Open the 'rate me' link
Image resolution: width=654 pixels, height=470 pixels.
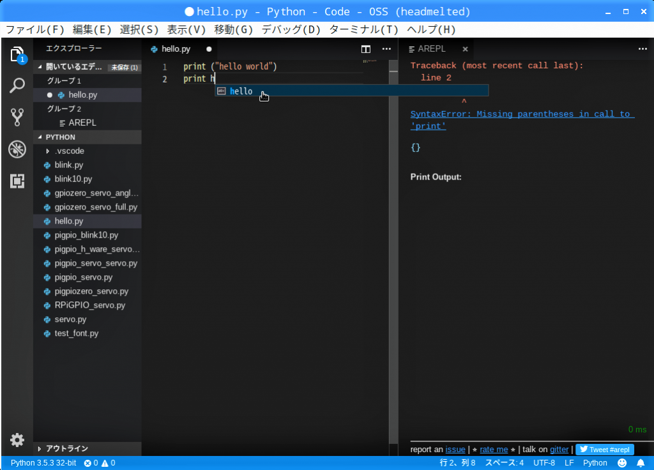(494, 449)
